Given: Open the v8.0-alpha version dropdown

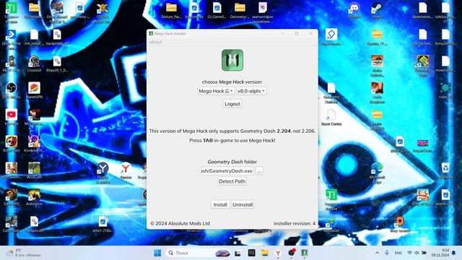Looking at the screenshot, I should (251, 91).
